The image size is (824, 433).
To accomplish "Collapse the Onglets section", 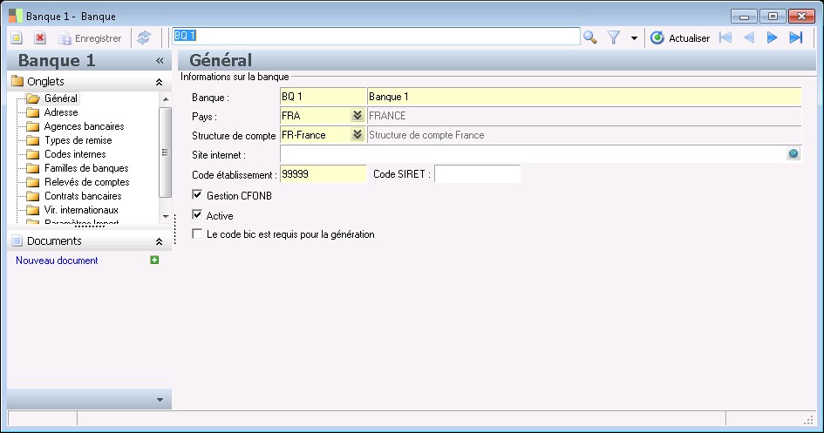I will [159, 82].
